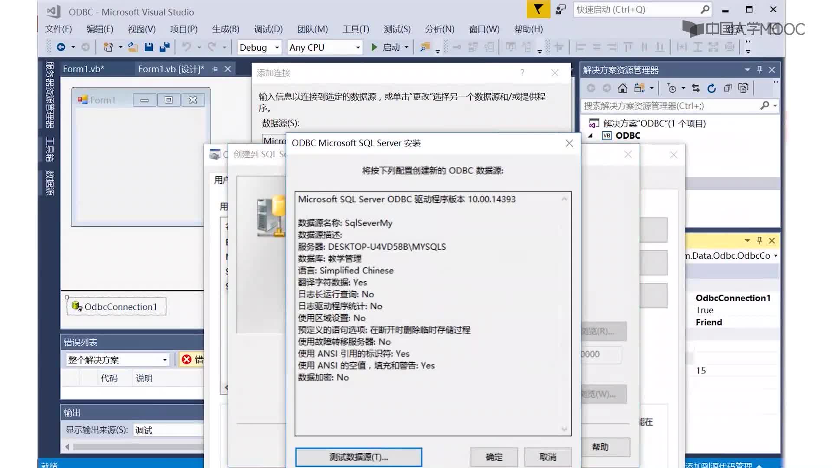Image resolution: width=832 pixels, height=468 pixels.
Task: Click the Save floppy disk icon
Action: (x=149, y=47)
